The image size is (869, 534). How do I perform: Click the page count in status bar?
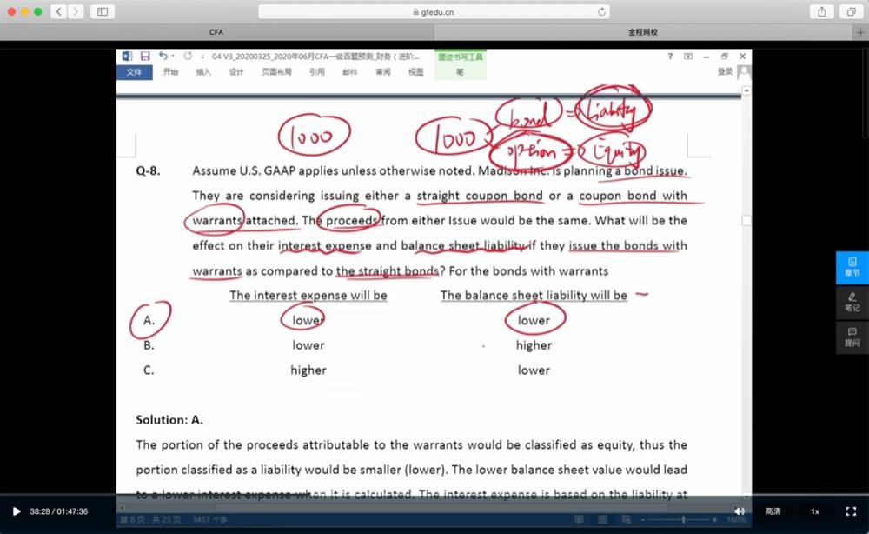150,519
